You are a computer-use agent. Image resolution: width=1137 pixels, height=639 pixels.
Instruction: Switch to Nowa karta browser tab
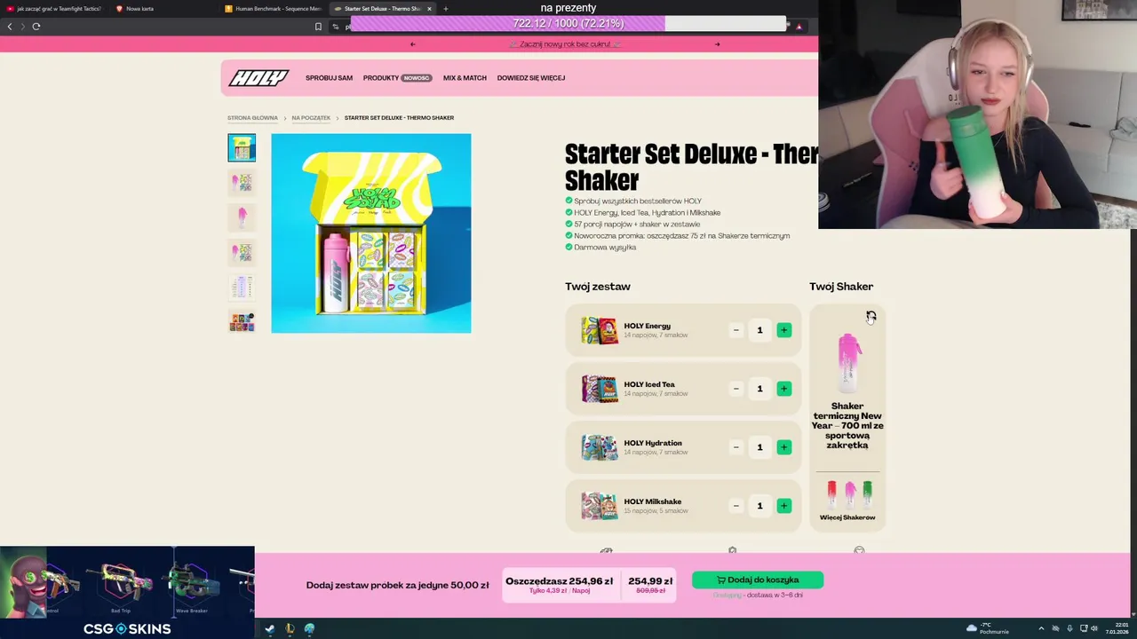pos(140,9)
